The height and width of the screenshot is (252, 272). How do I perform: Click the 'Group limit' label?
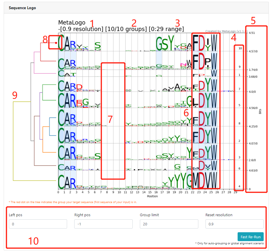point(149,215)
